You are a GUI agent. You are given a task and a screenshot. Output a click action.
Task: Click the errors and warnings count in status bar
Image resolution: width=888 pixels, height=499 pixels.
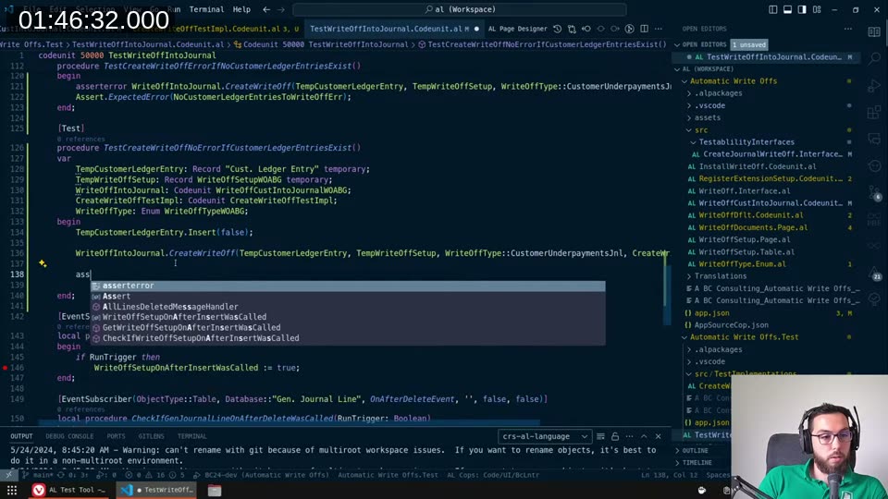click(153, 475)
